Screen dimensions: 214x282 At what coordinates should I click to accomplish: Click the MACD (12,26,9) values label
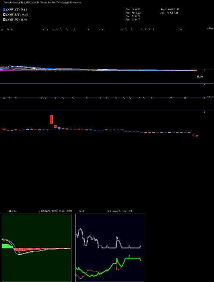pyautogui.click(x=56, y=211)
